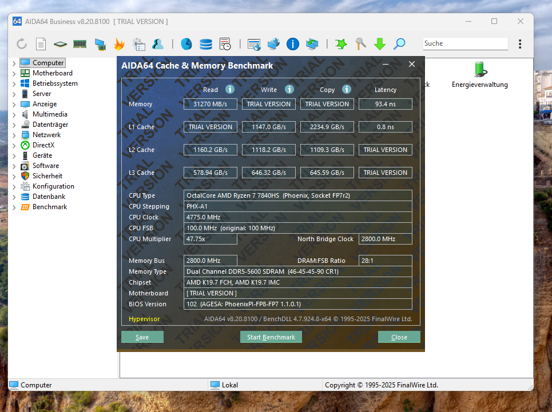Click the green down arrow toolbar icon

(x=379, y=44)
